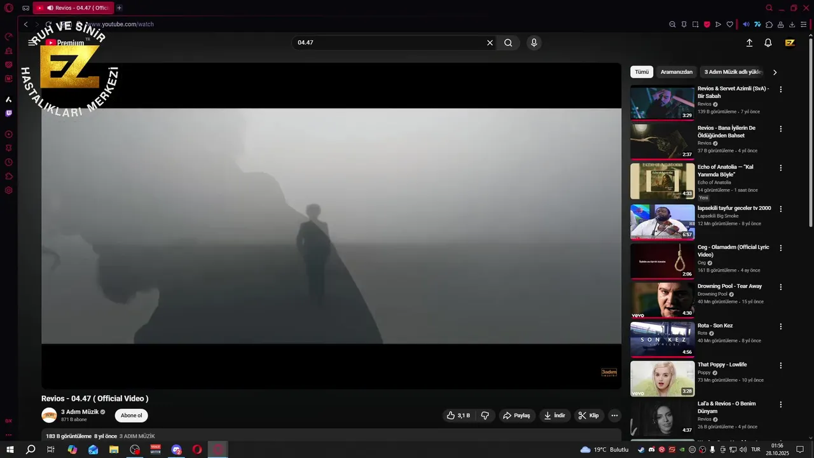Open the browser downloads icon
The image size is (814, 458).
coord(792,24)
